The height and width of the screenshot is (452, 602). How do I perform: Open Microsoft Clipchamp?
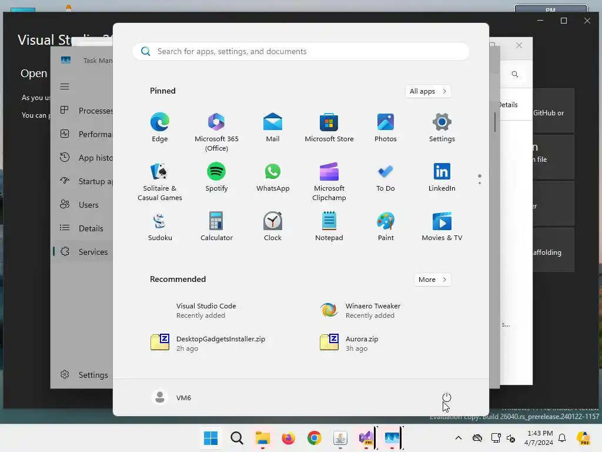click(x=329, y=181)
